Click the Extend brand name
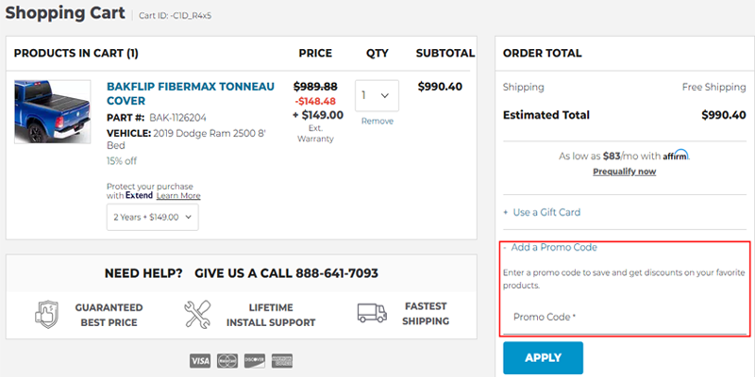Screen dimensions: 755x377 (139, 196)
